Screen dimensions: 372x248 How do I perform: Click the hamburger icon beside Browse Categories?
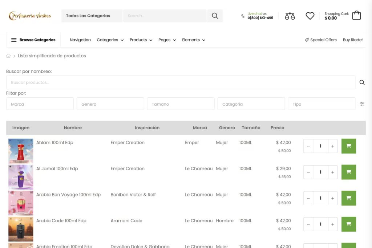[14, 40]
